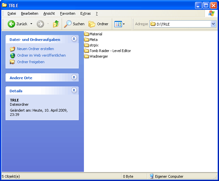Open the Zurück history dropdown arrow
The height and width of the screenshot is (181, 219).
pos(31,24)
